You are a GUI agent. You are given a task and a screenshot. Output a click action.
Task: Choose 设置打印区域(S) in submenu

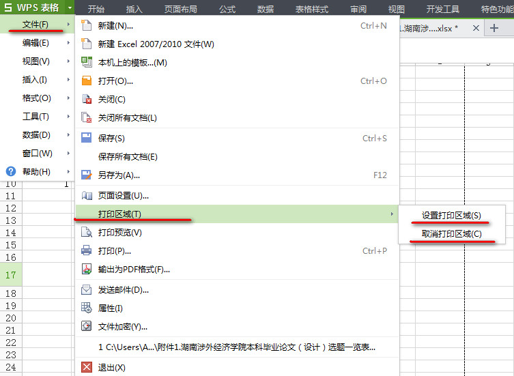pyautogui.click(x=451, y=216)
